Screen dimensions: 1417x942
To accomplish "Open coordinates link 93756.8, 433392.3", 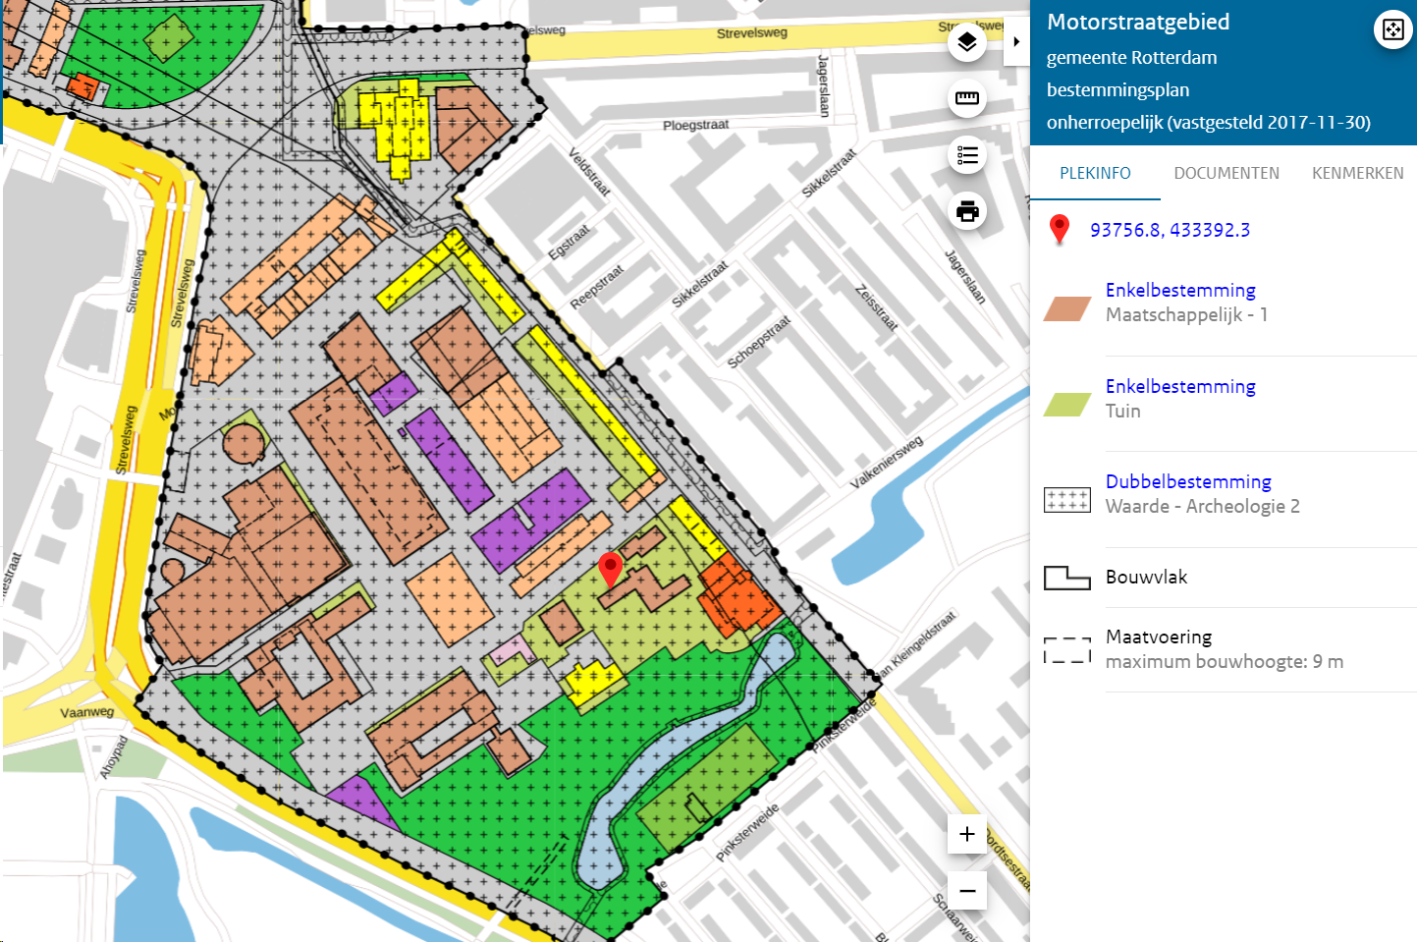I will [x=1170, y=230].
